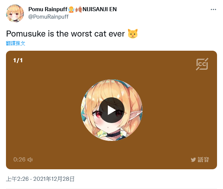Screen dimensions: 223x189
Task: Open Pomu Rainpuff's profile avatar
Action: pyautogui.click(x=15, y=13)
